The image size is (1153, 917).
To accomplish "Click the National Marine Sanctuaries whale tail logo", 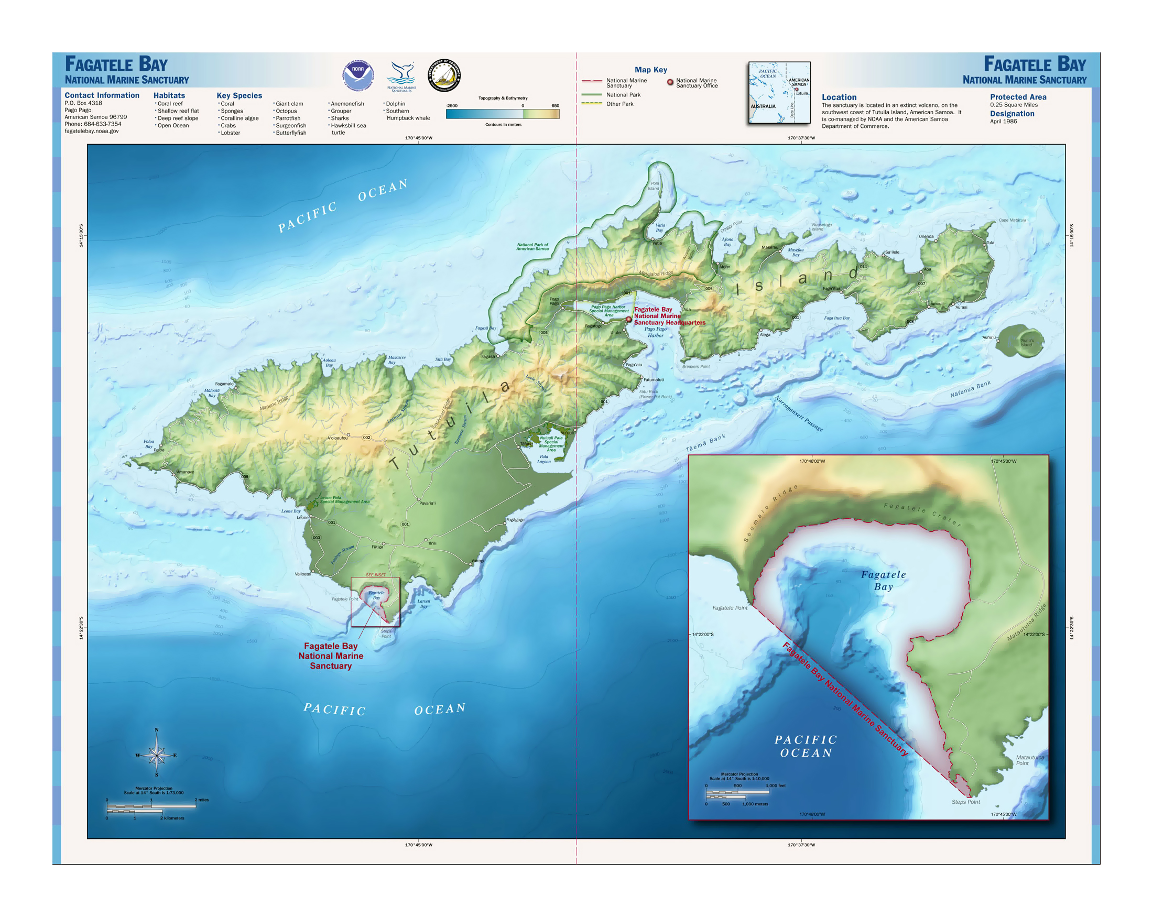I will (401, 77).
